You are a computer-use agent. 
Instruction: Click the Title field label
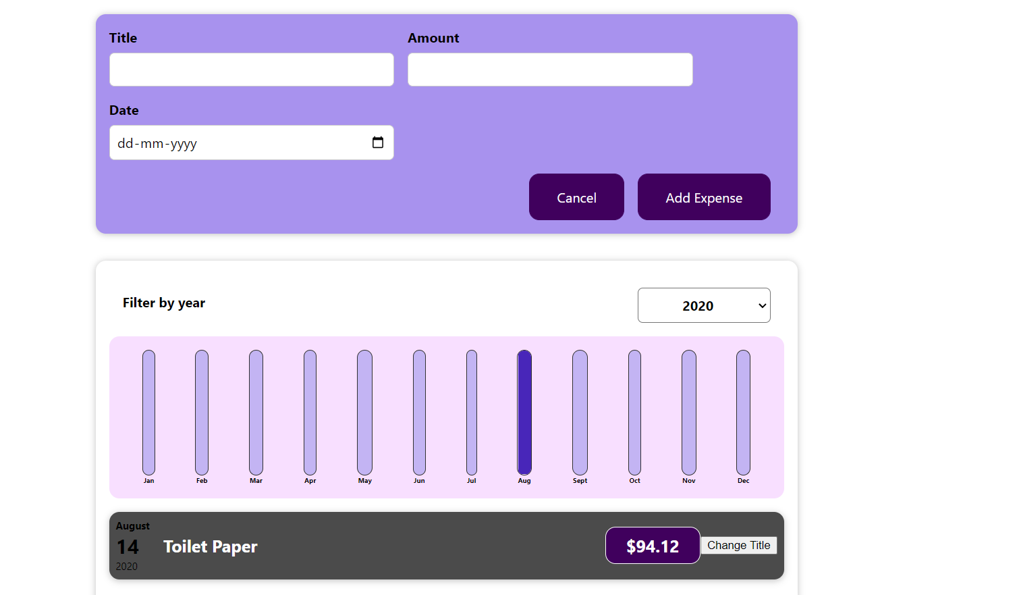[x=123, y=38]
